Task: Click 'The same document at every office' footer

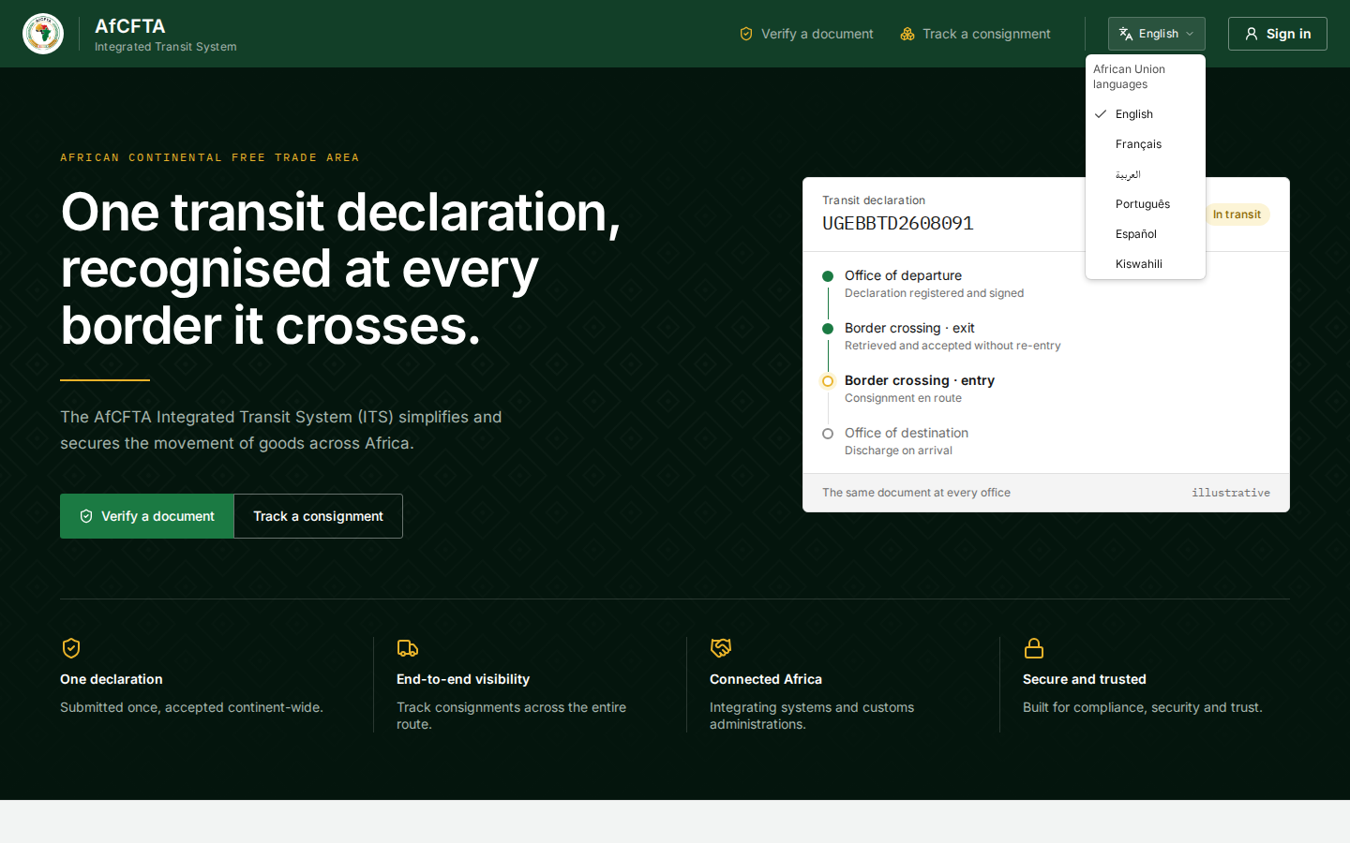Action: click(916, 493)
